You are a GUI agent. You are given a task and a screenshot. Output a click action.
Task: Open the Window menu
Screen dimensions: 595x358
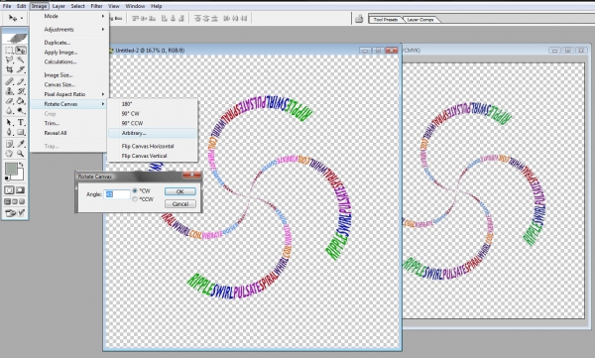pos(135,6)
